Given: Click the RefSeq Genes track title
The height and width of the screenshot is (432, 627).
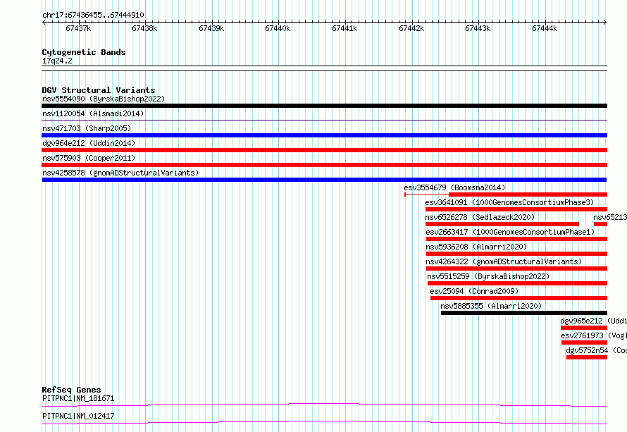Looking at the screenshot, I should pyautogui.click(x=71, y=390).
